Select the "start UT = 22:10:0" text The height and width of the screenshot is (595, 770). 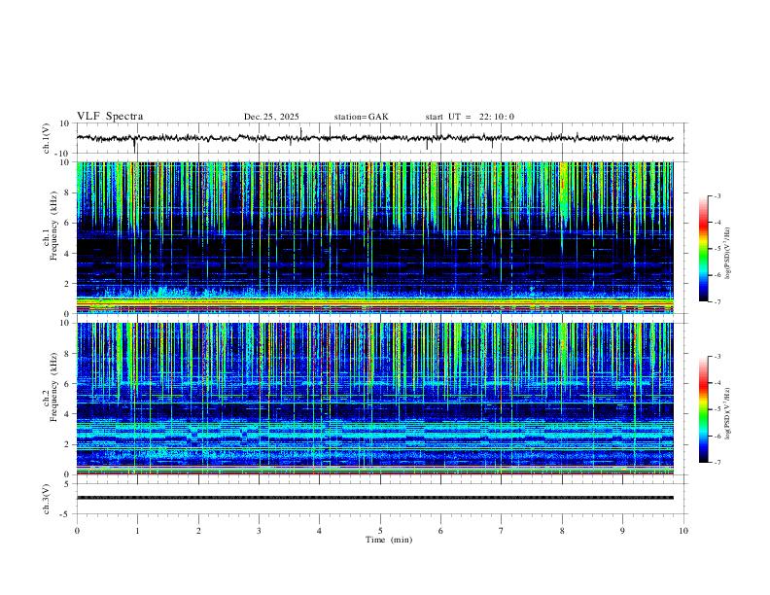tap(470, 117)
